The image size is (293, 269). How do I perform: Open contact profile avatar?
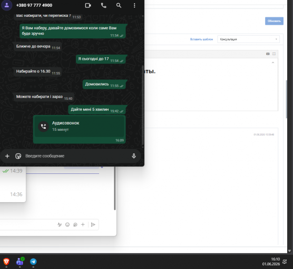(x=7, y=5)
